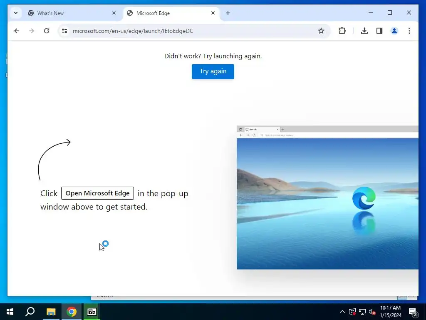Click the Try again button
426x320 pixels.
(x=213, y=72)
